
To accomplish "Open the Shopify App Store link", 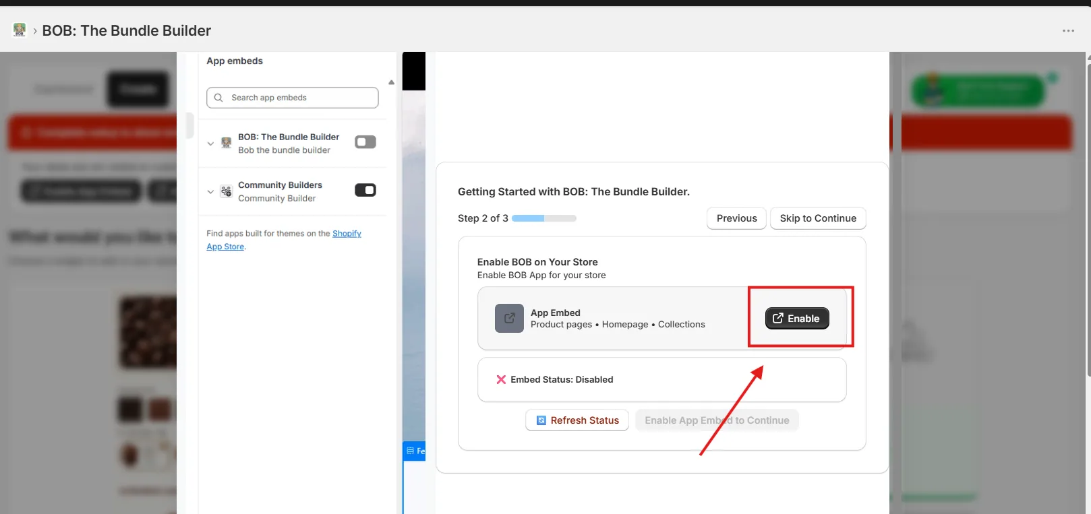I will [284, 240].
